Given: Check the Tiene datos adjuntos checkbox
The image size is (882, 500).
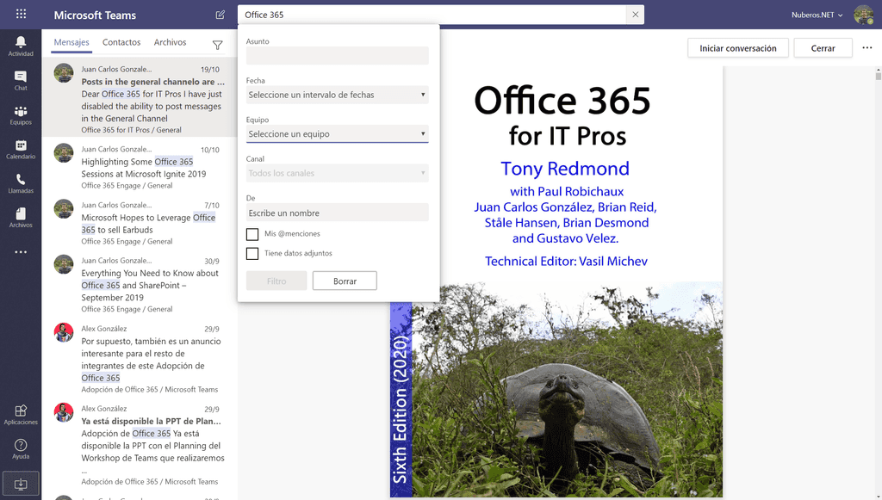Looking at the screenshot, I should 252,254.
